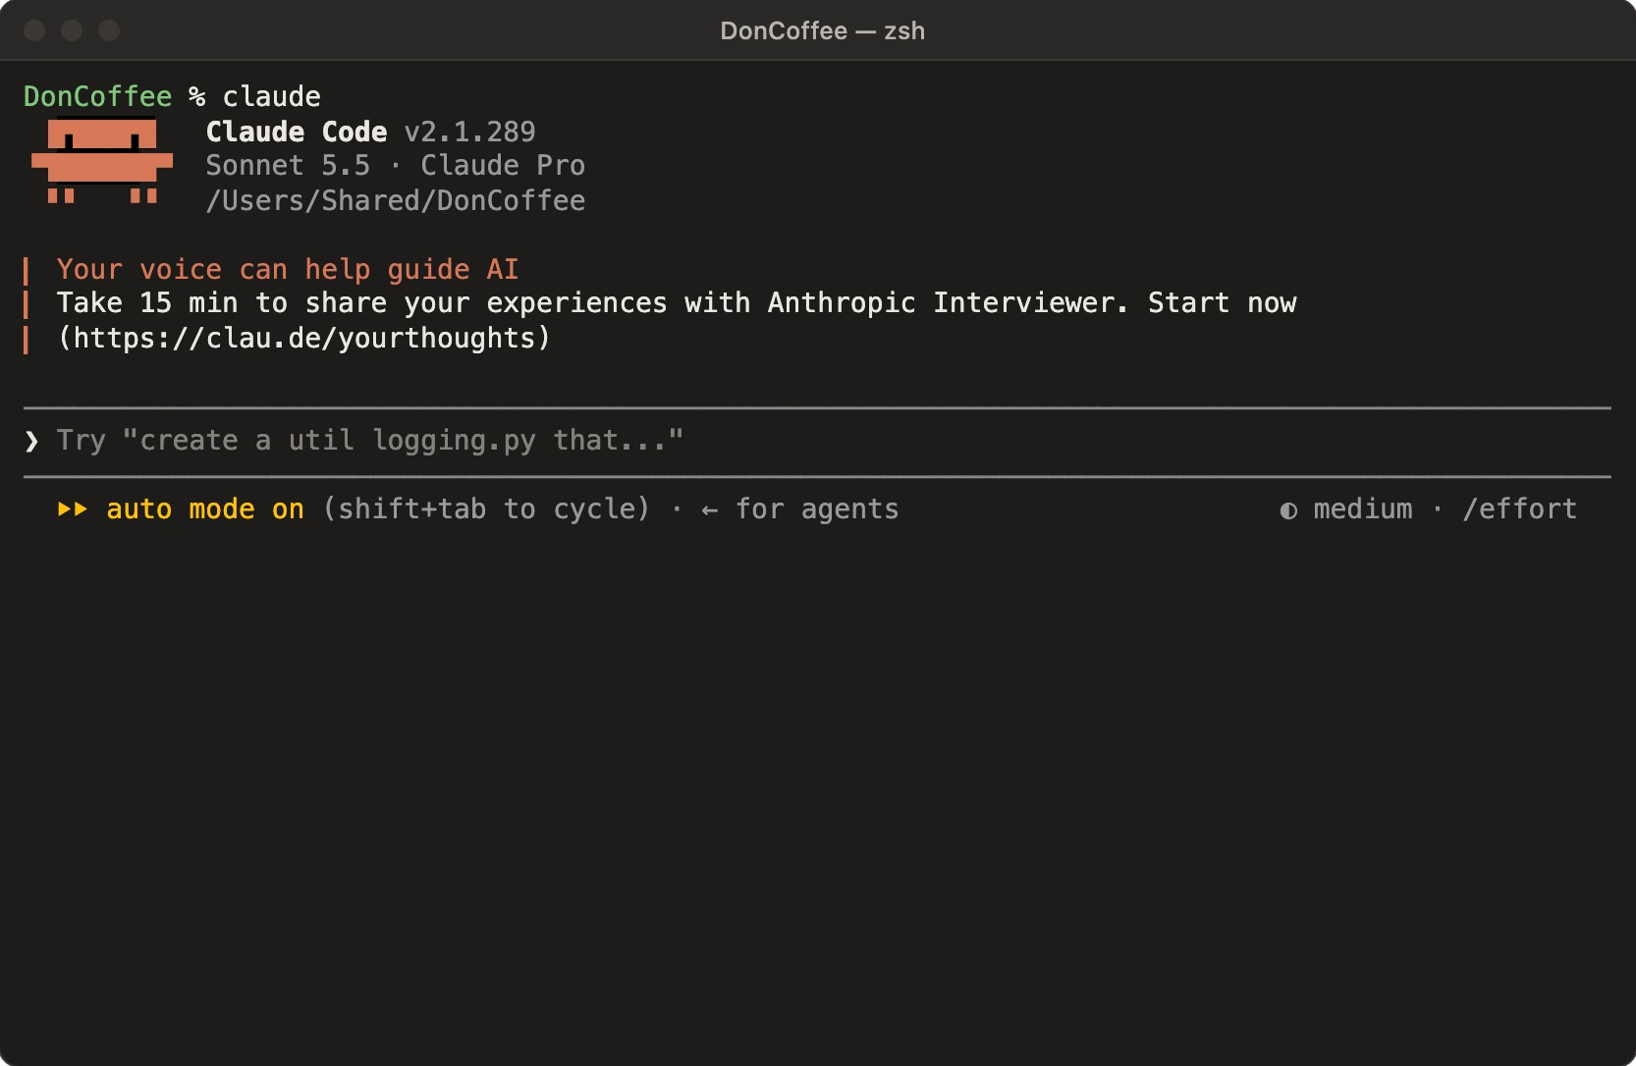
Task: Click the typed 'claude' command
Action: tap(272, 96)
